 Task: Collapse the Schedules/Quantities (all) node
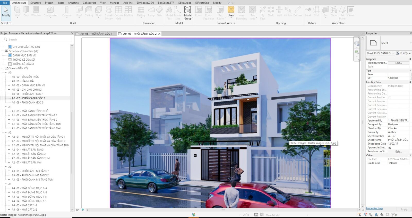[2, 51]
